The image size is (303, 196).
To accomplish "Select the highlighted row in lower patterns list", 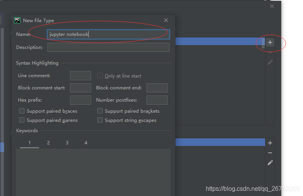I will [x=220, y=142].
